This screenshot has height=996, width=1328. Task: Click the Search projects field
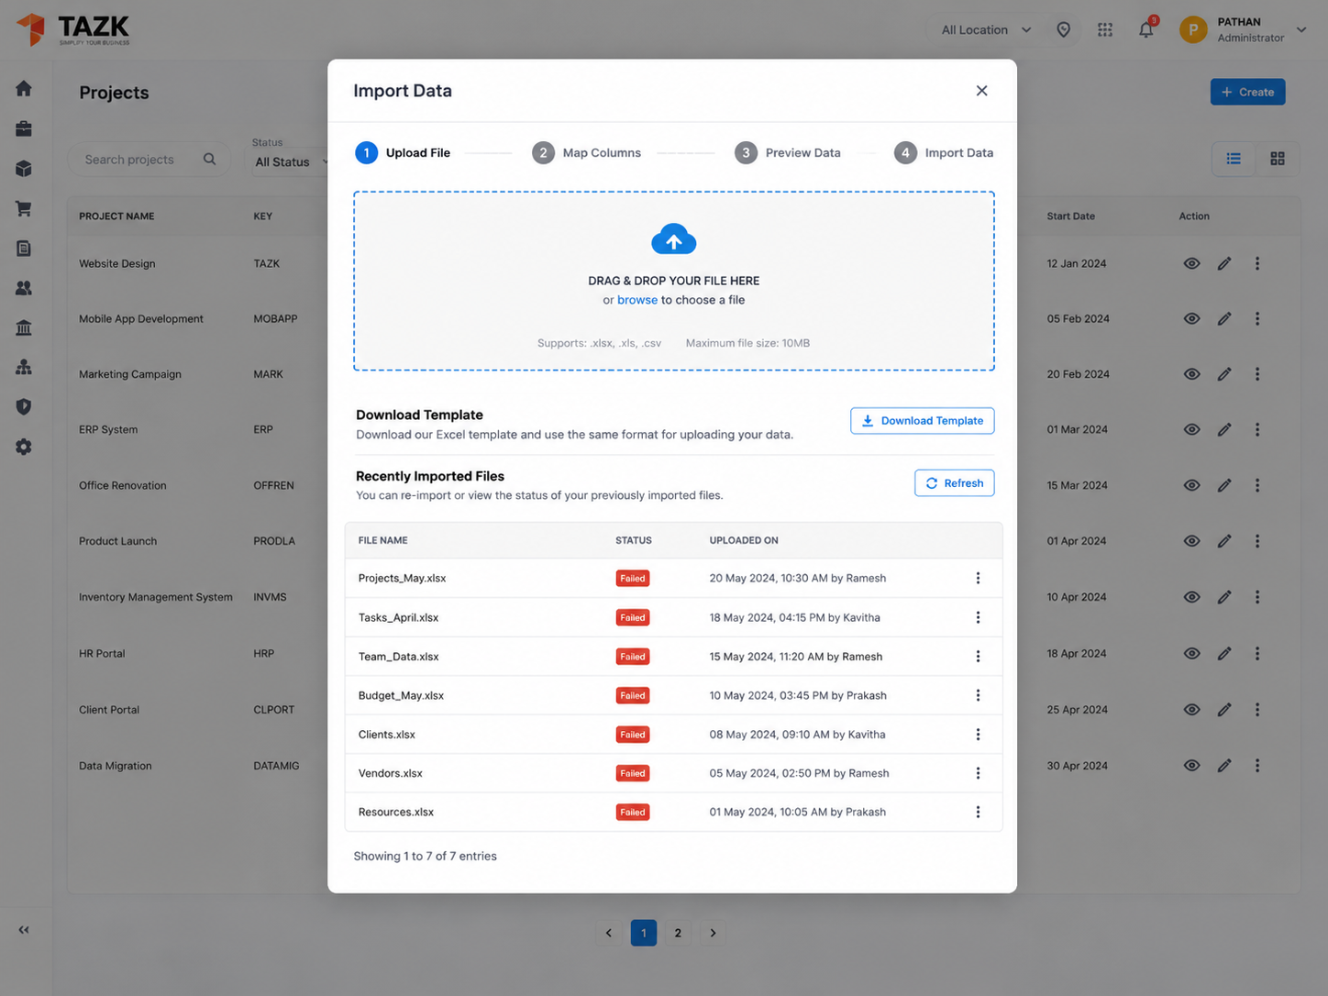(x=149, y=160)
